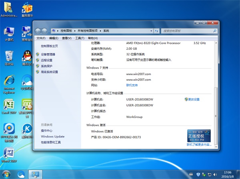Open Windows Update from the sidebar
The image size is (240, 179).
[52, 136]
